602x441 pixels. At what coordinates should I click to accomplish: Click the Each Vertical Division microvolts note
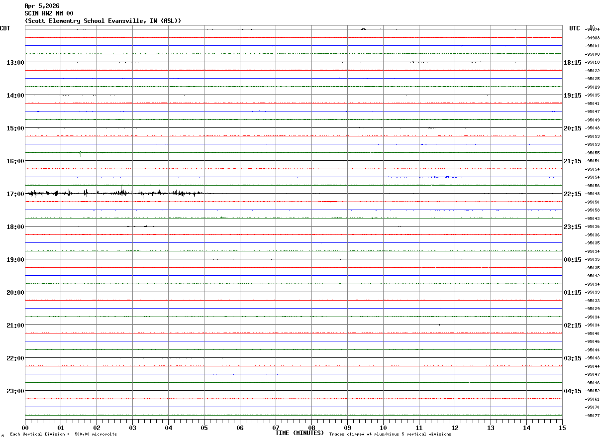[63, 434]
